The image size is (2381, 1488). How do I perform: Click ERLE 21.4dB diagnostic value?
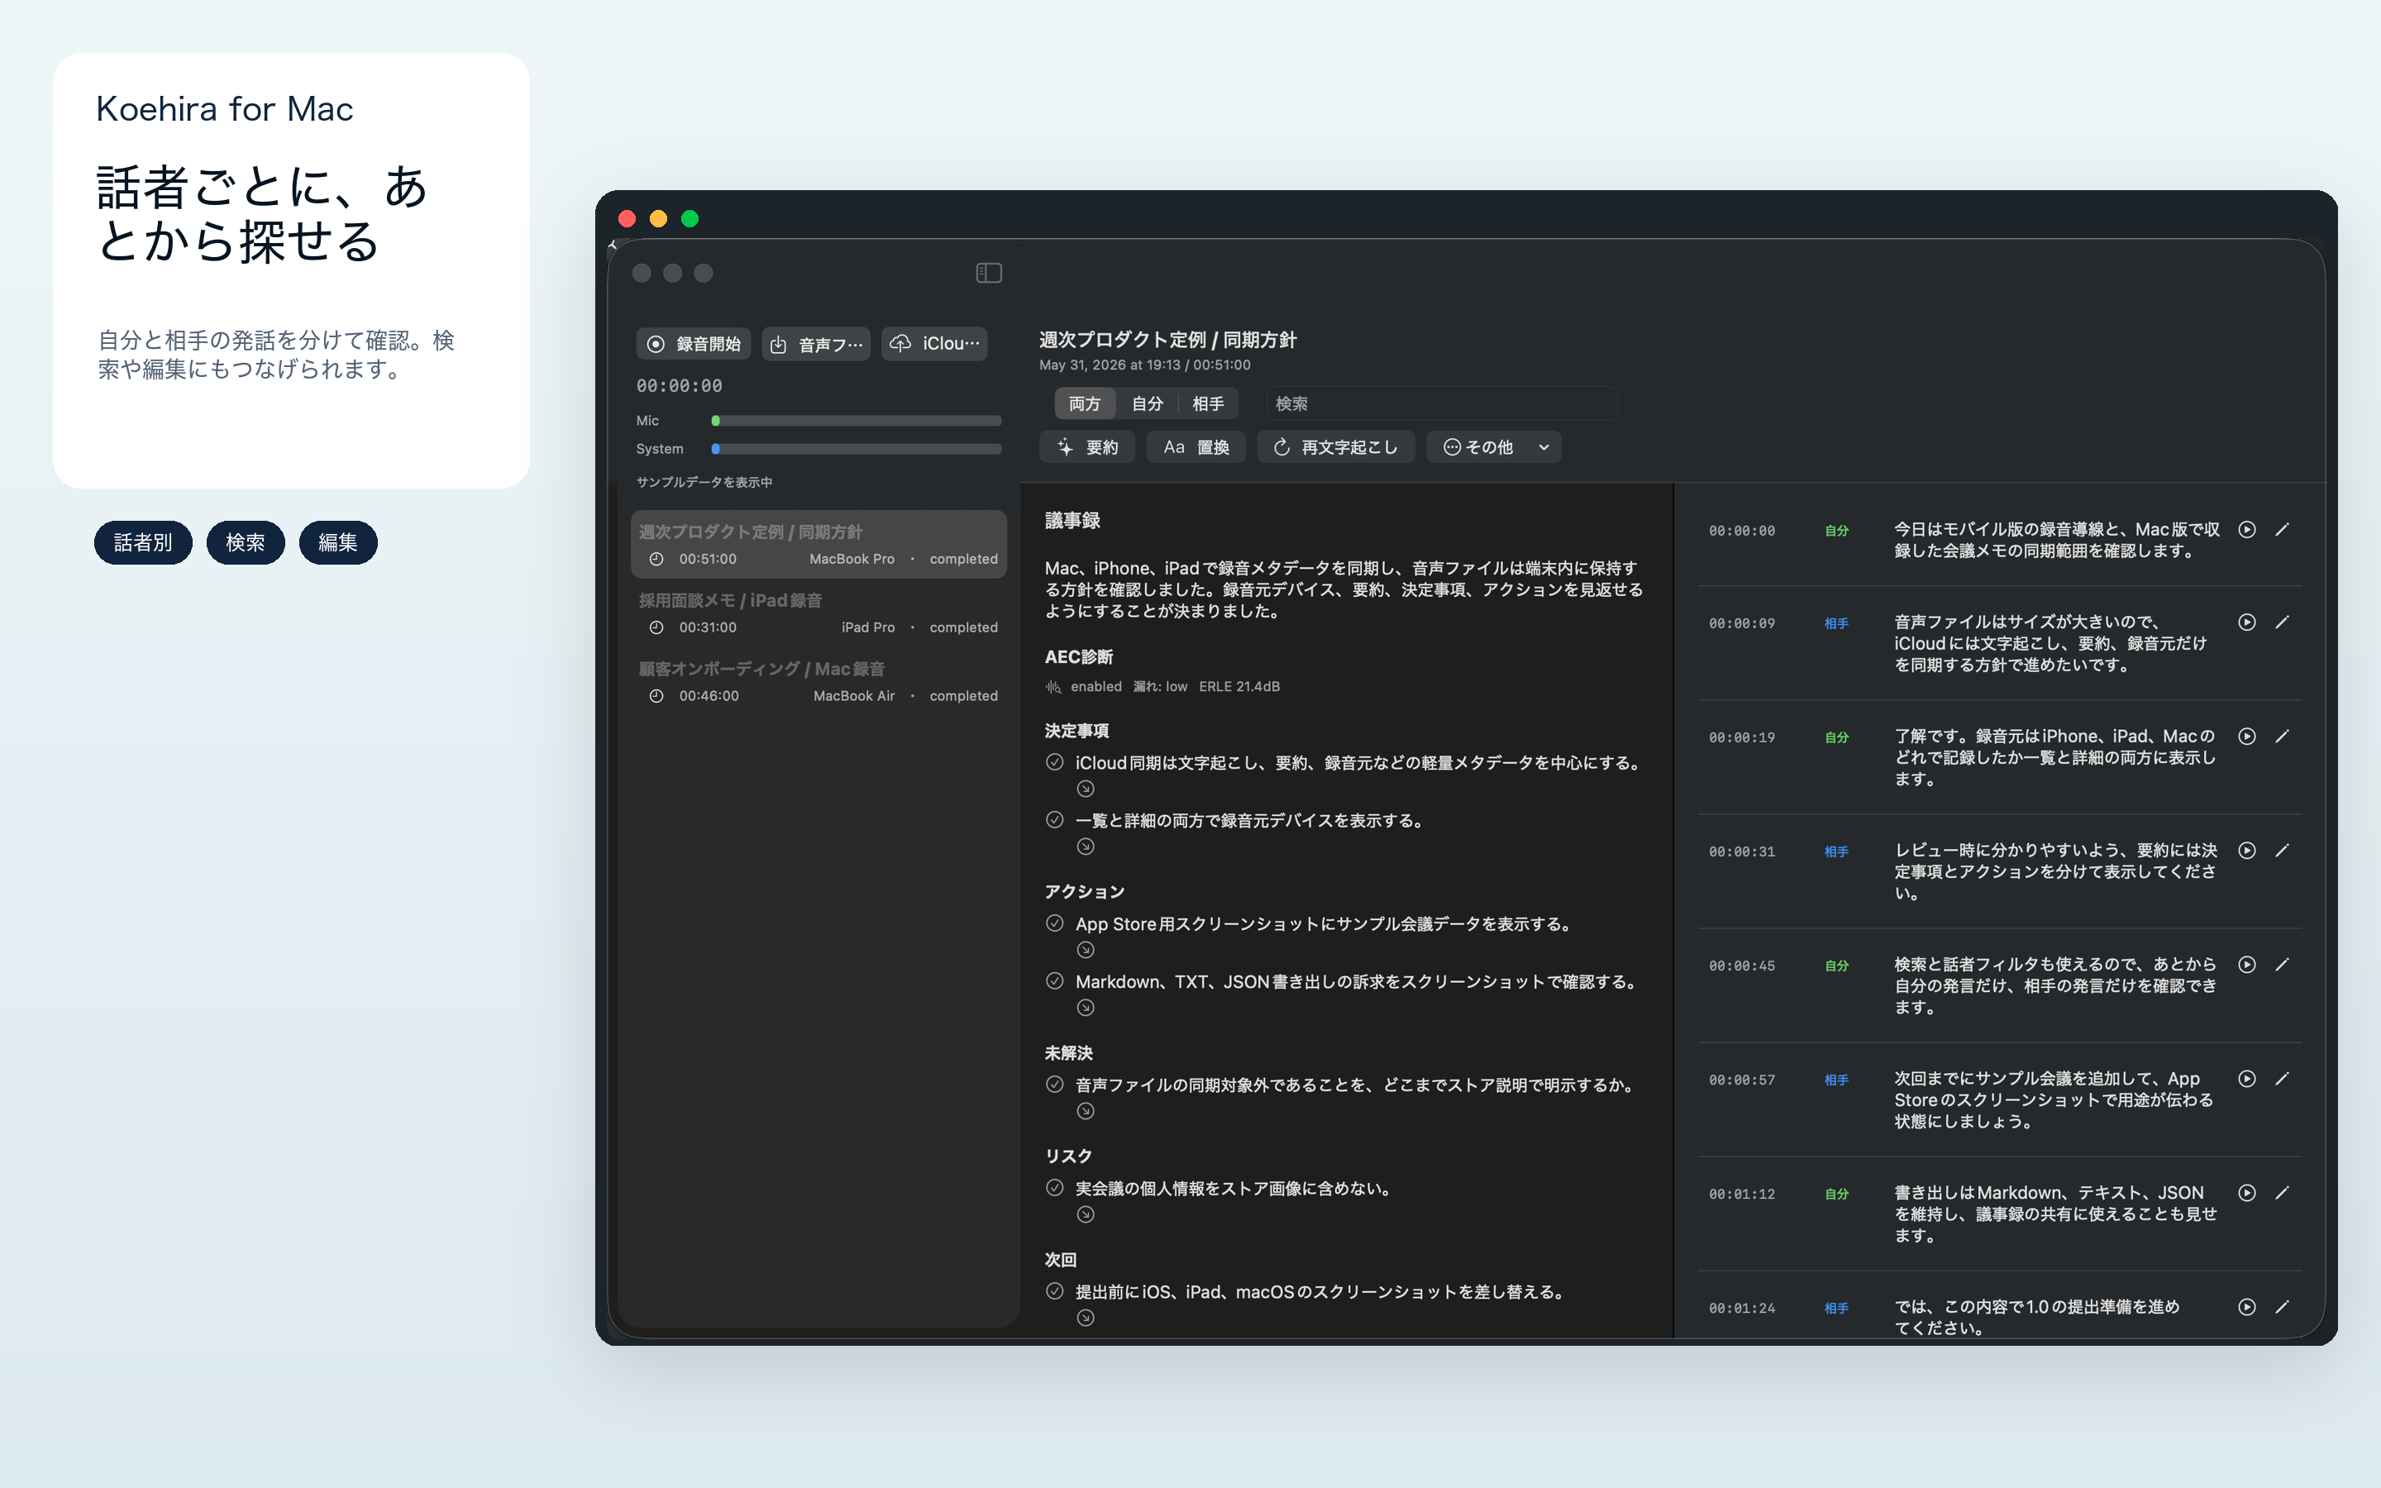tap(1238, 687)
